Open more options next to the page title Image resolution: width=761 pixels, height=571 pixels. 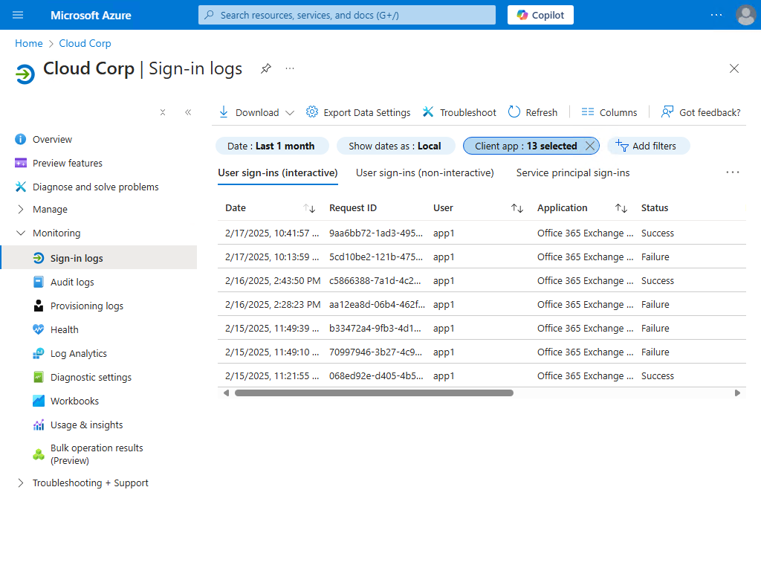click(x=290, y=68)
